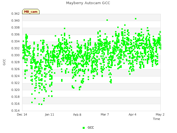Click the 0.314 y-axis value

click(15, 111)
